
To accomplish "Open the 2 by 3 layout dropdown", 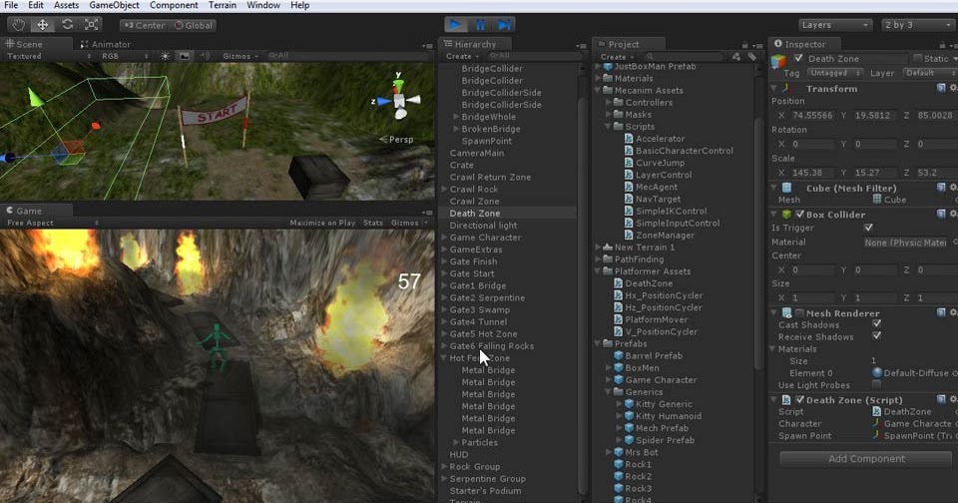I will (x=916, y=25).
